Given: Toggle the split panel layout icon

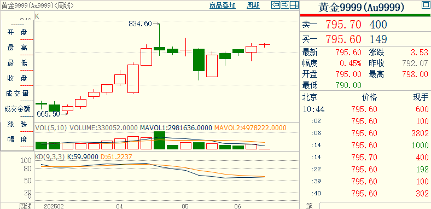Looking at the screenshot, I should (294, 5).
